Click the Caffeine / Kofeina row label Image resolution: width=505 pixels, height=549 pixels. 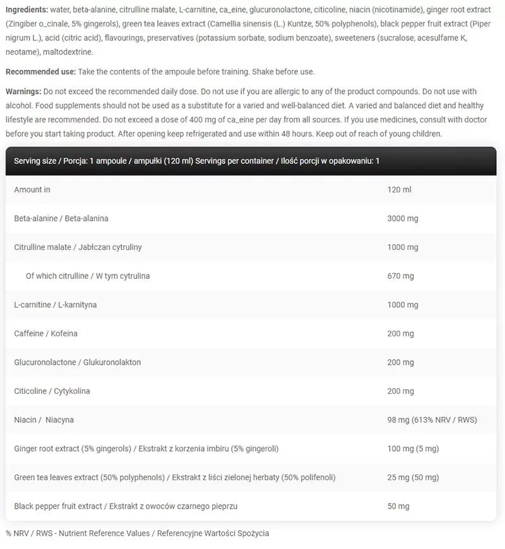45,333
